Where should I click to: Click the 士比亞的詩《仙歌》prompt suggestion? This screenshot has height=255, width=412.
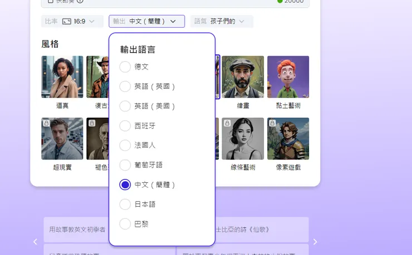[x=262, y=229]
